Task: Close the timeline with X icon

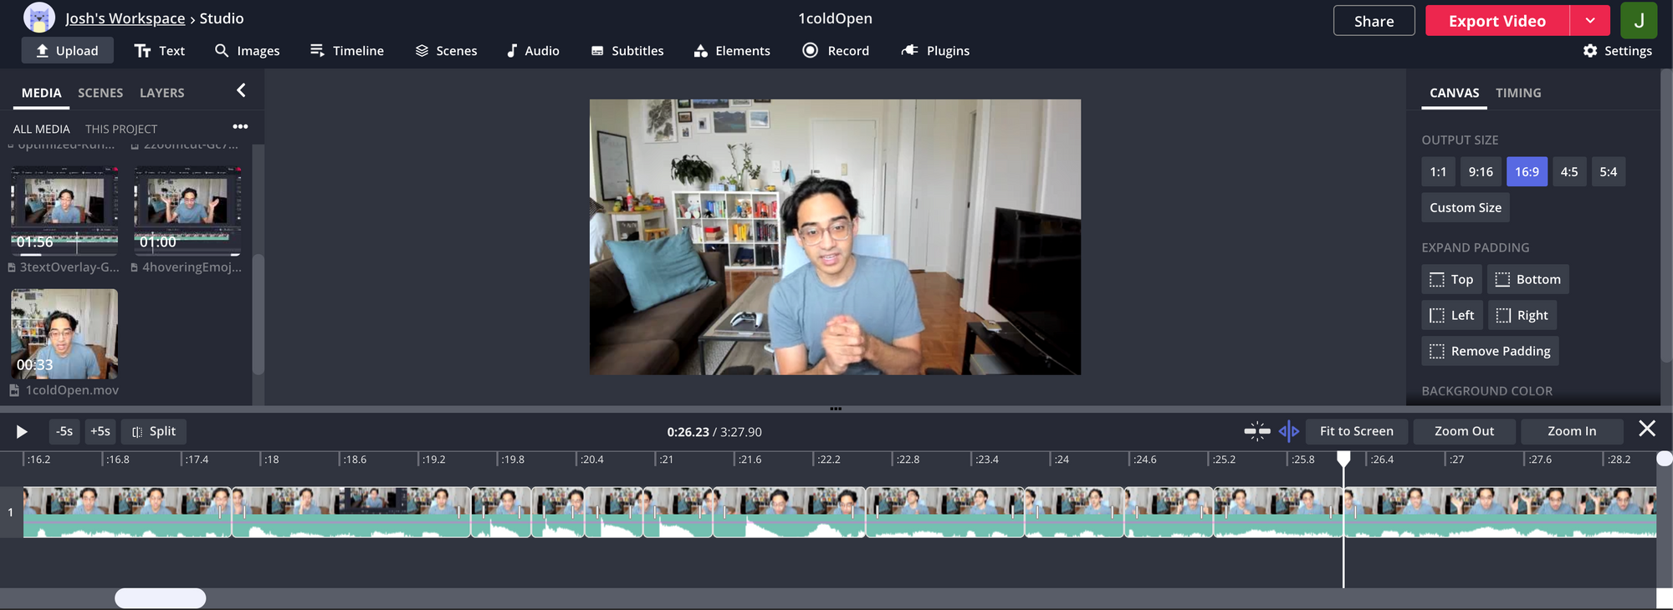Action: point(1646,429)
